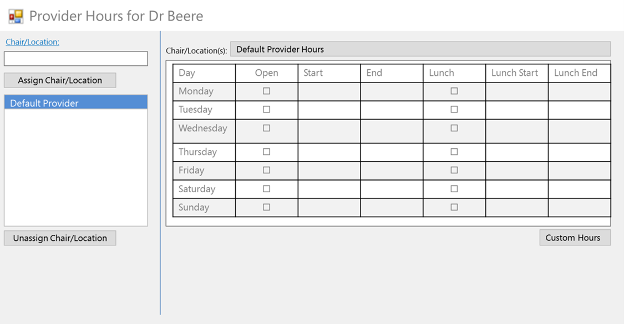The height and width of the screenshot is (324, 624).
Task: Click the Monday Start time cell
Action: tap(329, 91)
